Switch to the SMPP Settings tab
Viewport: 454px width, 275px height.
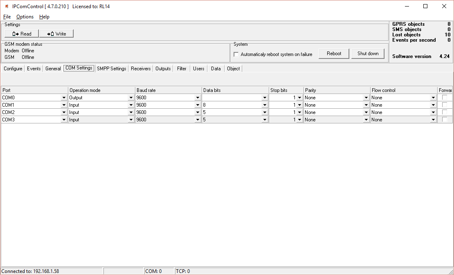111,69
